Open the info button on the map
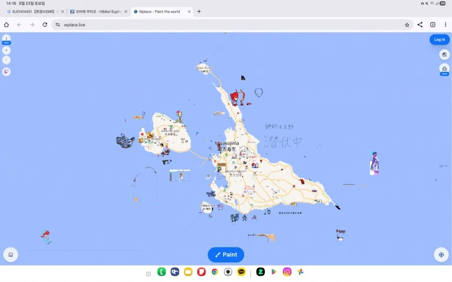 click(6, 38)
